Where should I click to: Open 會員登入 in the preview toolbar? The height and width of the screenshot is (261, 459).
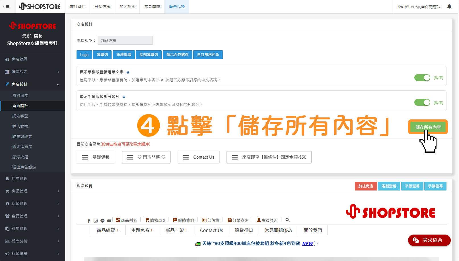click(x=267, y=220)
